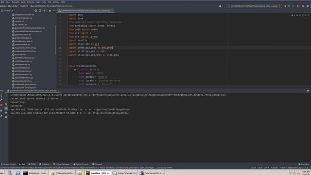The width and height of the screenshot is (311, 175).
Task: Open Version Control tool window
Action: (8, 164)
